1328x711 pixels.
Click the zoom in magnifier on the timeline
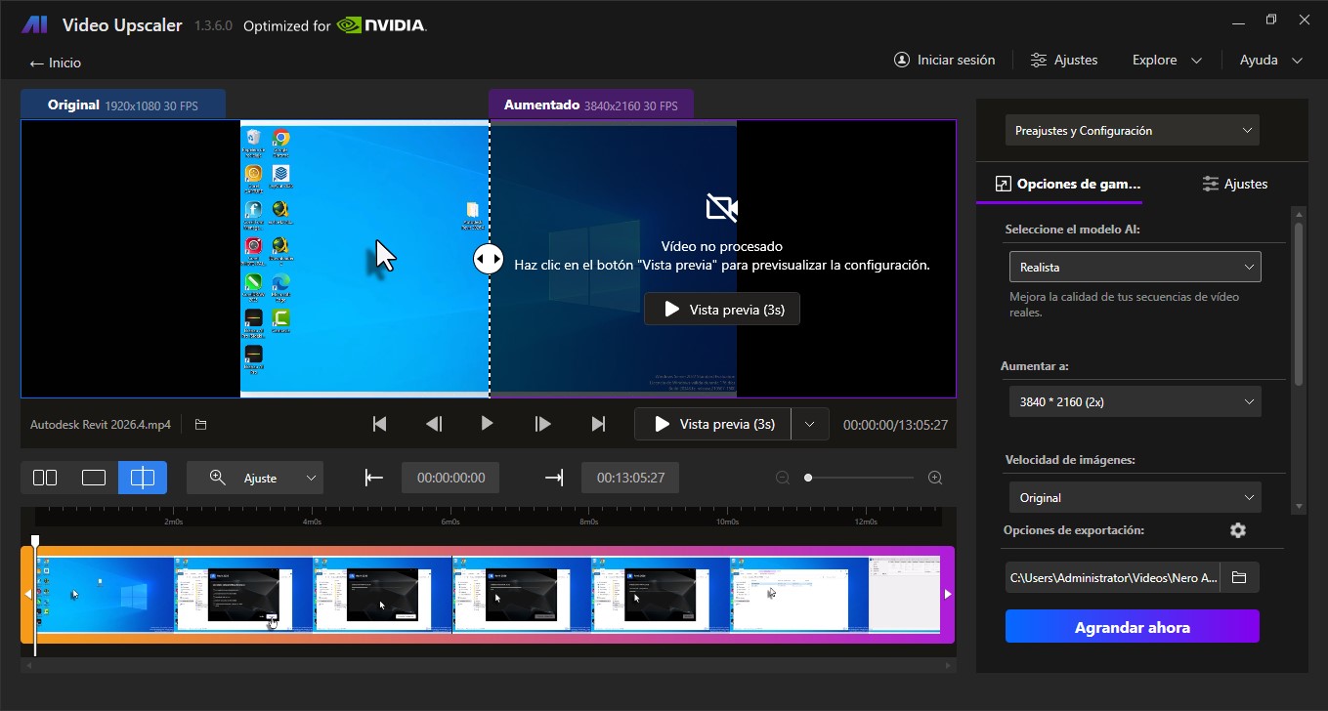click(934, 478)
